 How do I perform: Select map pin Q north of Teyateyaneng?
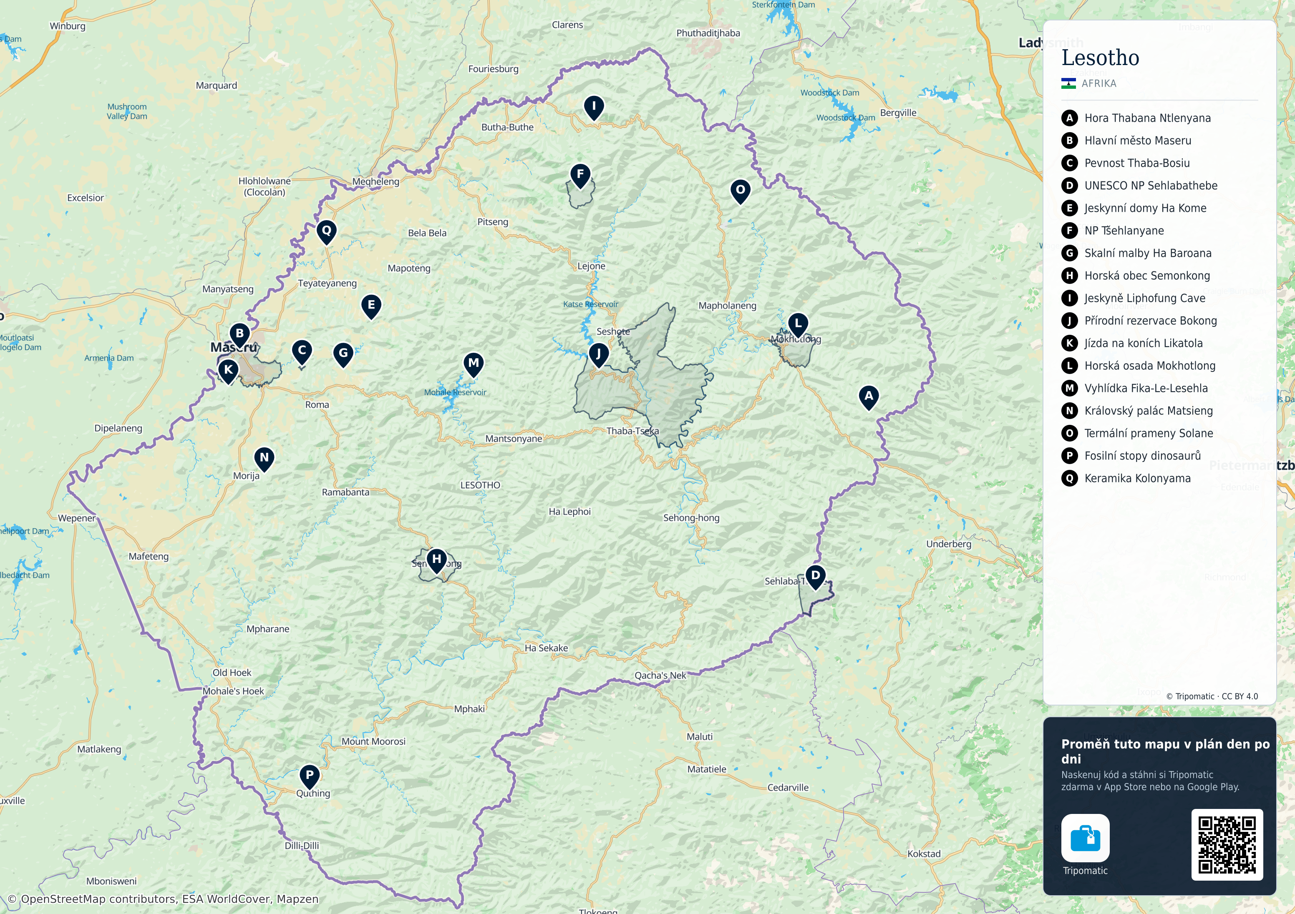(326, 232)
